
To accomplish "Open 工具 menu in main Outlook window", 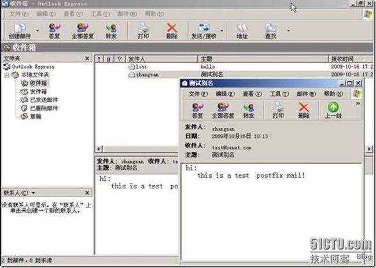I will click(100, 14).
